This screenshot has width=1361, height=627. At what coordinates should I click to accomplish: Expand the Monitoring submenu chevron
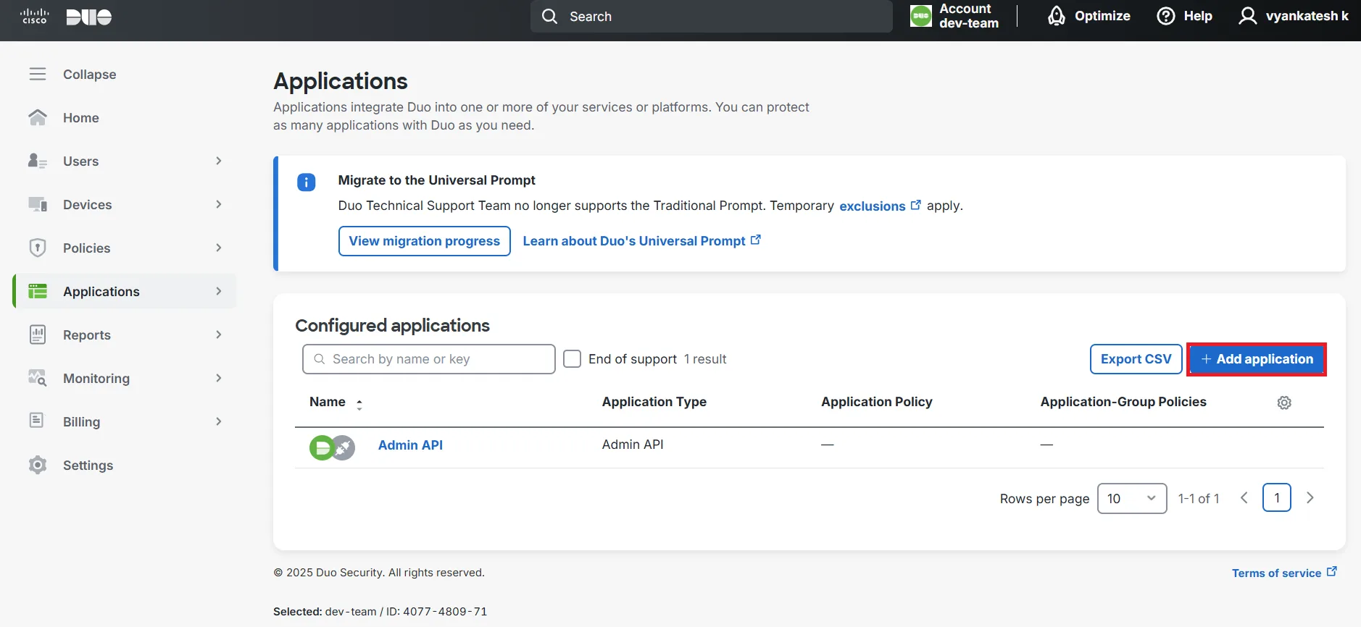coord(219,378)
